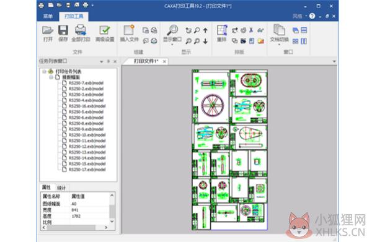This screenshot has width=372, height=242.
Task: Click the 重排 re-layout icon
Action: click(222, 33)
